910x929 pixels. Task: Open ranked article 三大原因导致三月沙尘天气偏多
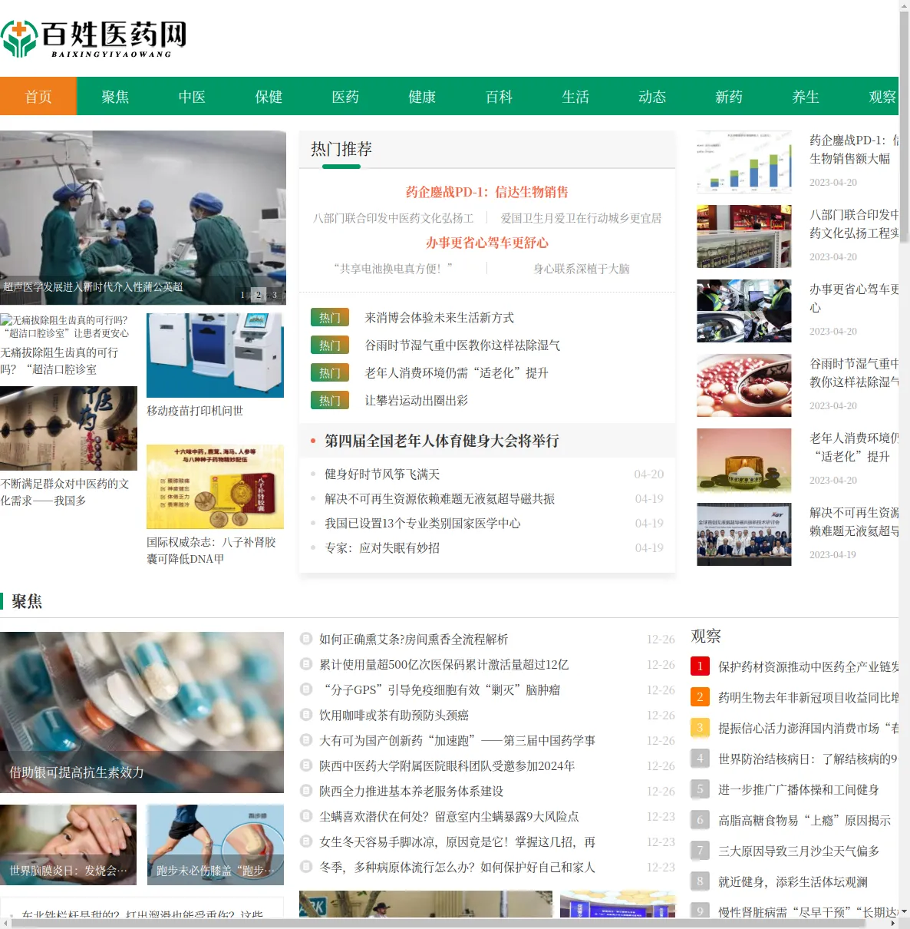tap(799, 851)
